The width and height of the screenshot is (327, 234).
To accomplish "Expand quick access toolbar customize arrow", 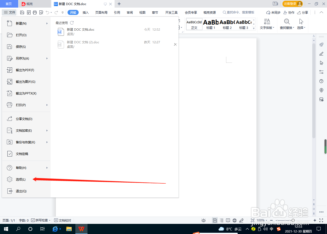I will (63, 12).
